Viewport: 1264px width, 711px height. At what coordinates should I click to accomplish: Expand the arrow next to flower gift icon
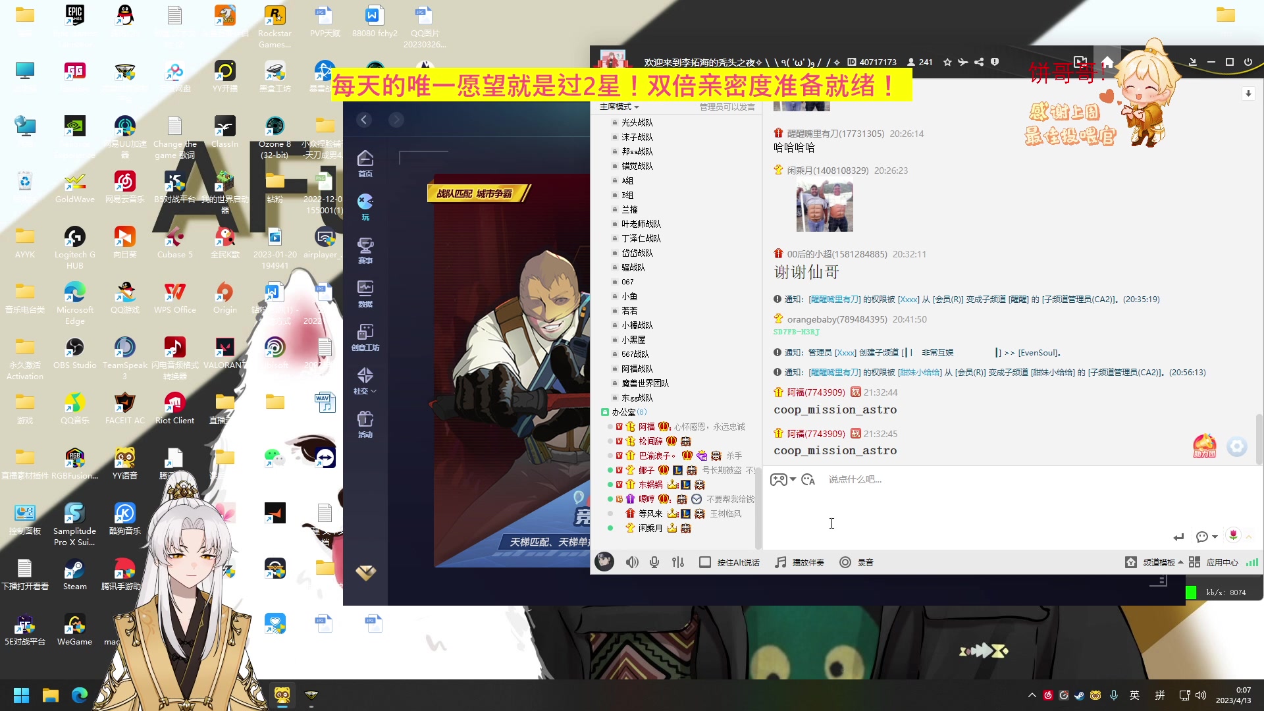coord(1249,537)
